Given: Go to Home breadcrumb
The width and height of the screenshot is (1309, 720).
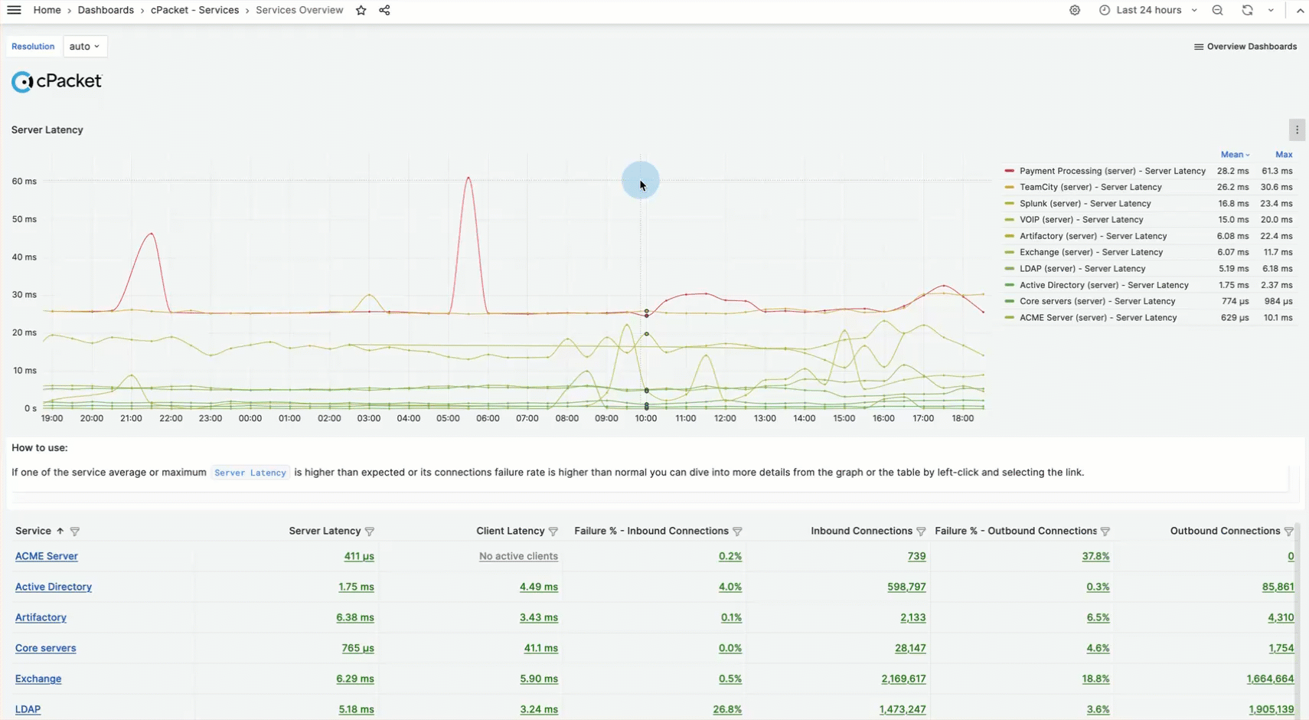Looking at the screenshot, I should (47, 10).
